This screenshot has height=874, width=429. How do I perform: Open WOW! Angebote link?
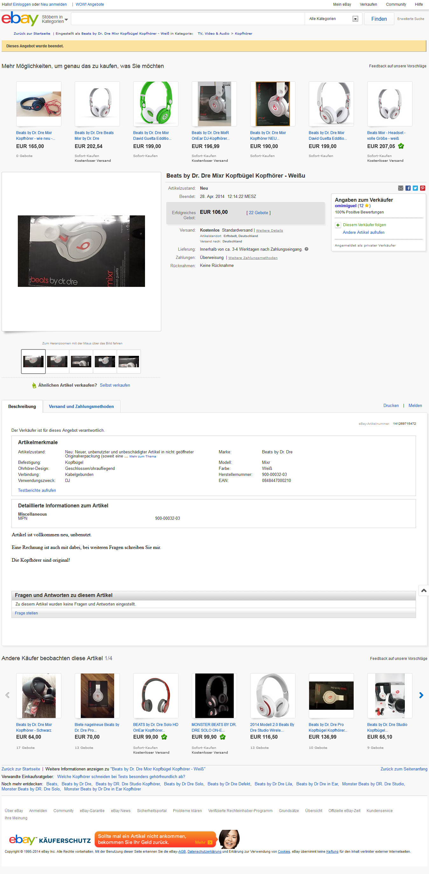click(x=90, y=4)
